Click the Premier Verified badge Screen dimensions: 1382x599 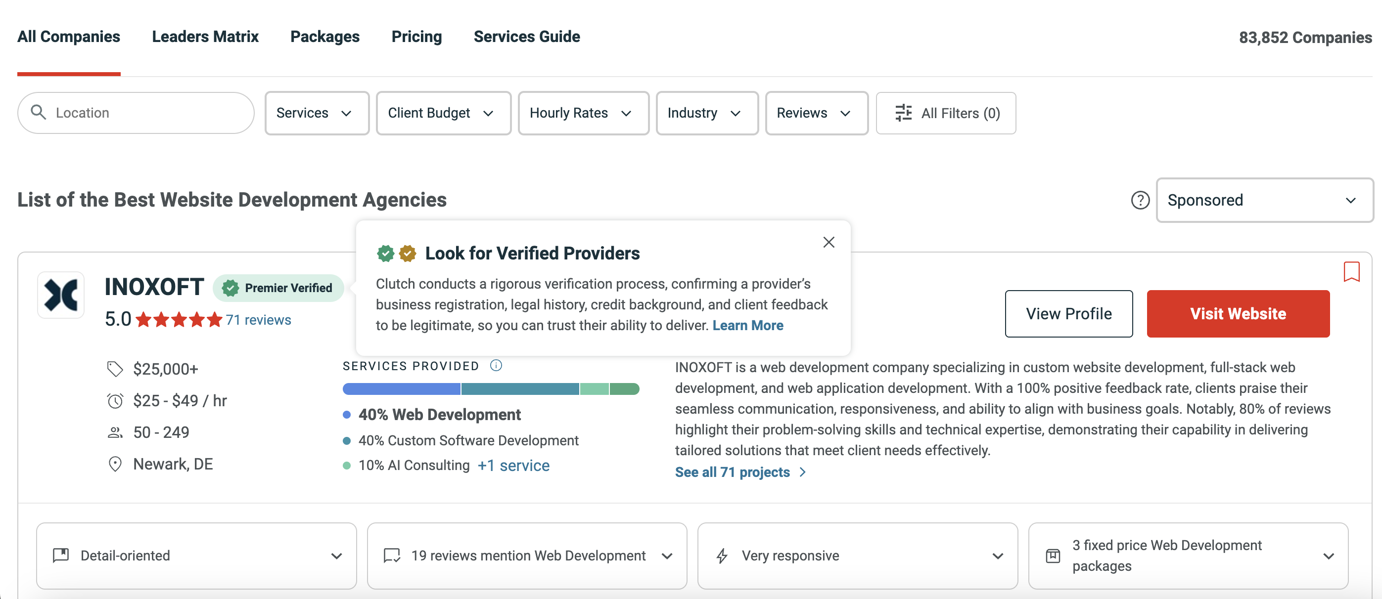pyautogui.click(x=278, y=288)
